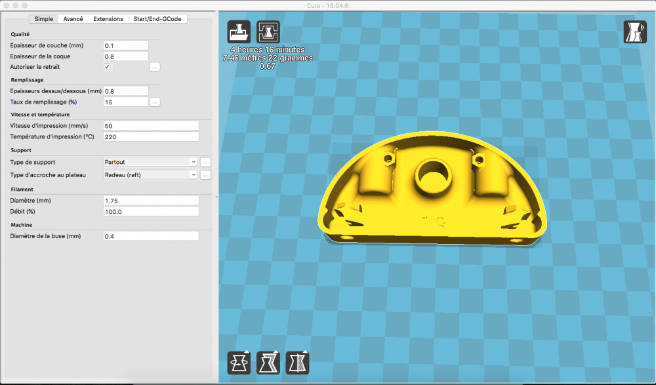Image resolution: width=656 pixels, height=385 pixels.
Task: Click the Diamètre de la buse field
Action: pos(151,236)
